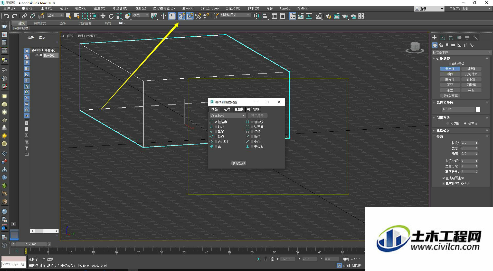Image resolution: width=493 pixels, height=271 pixels.
Task: Open the Standard snap type dropdown
Action: [x=227, y=116]
